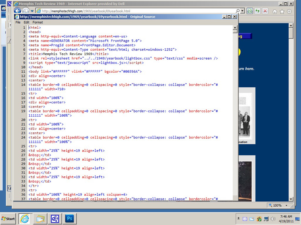
Task: Expand the address bar autocomplete dropdown arrow
Action: tap(242, 11)
